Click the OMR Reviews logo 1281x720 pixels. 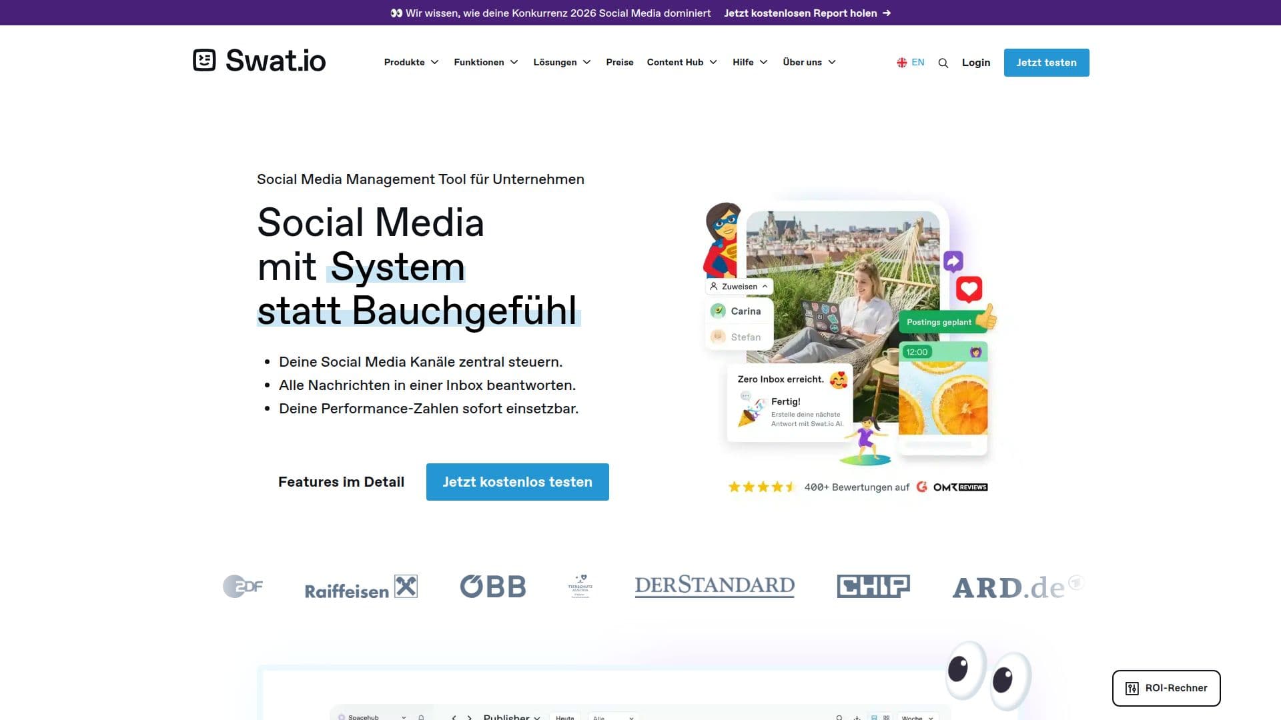click(x=960, y=487)
